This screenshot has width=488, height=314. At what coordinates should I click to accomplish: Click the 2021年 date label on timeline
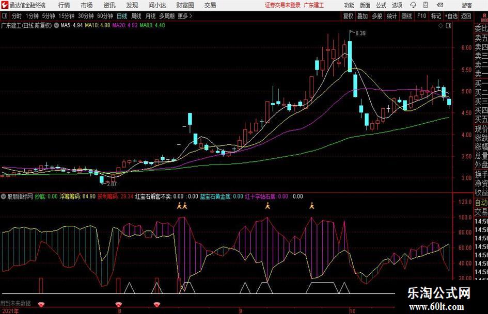pyautogui.click(x=10, y=310)
